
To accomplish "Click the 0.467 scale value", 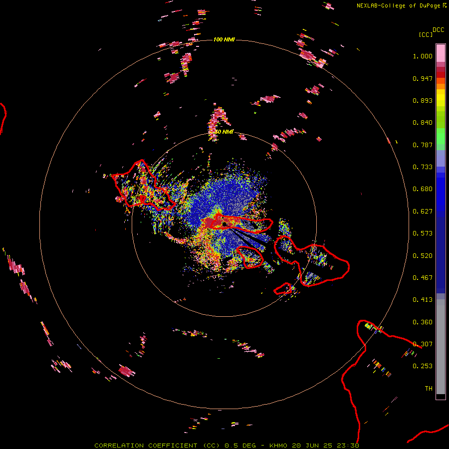I will coord(423,278).
